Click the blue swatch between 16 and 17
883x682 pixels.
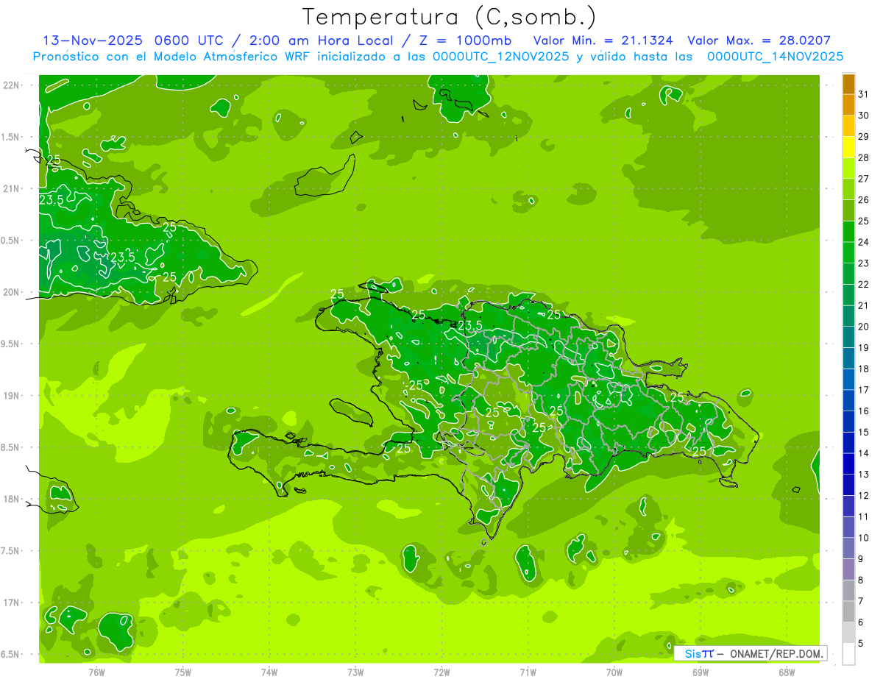848,401
